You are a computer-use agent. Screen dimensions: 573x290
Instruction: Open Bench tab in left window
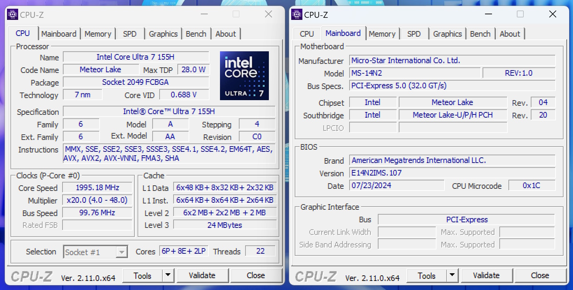pyautogui.click(x=196, y=34)
